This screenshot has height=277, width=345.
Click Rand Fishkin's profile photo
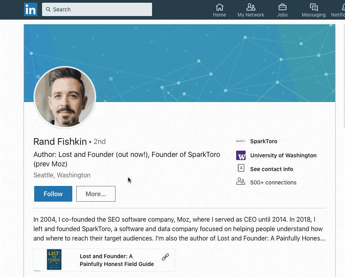(x=65, y=97)
